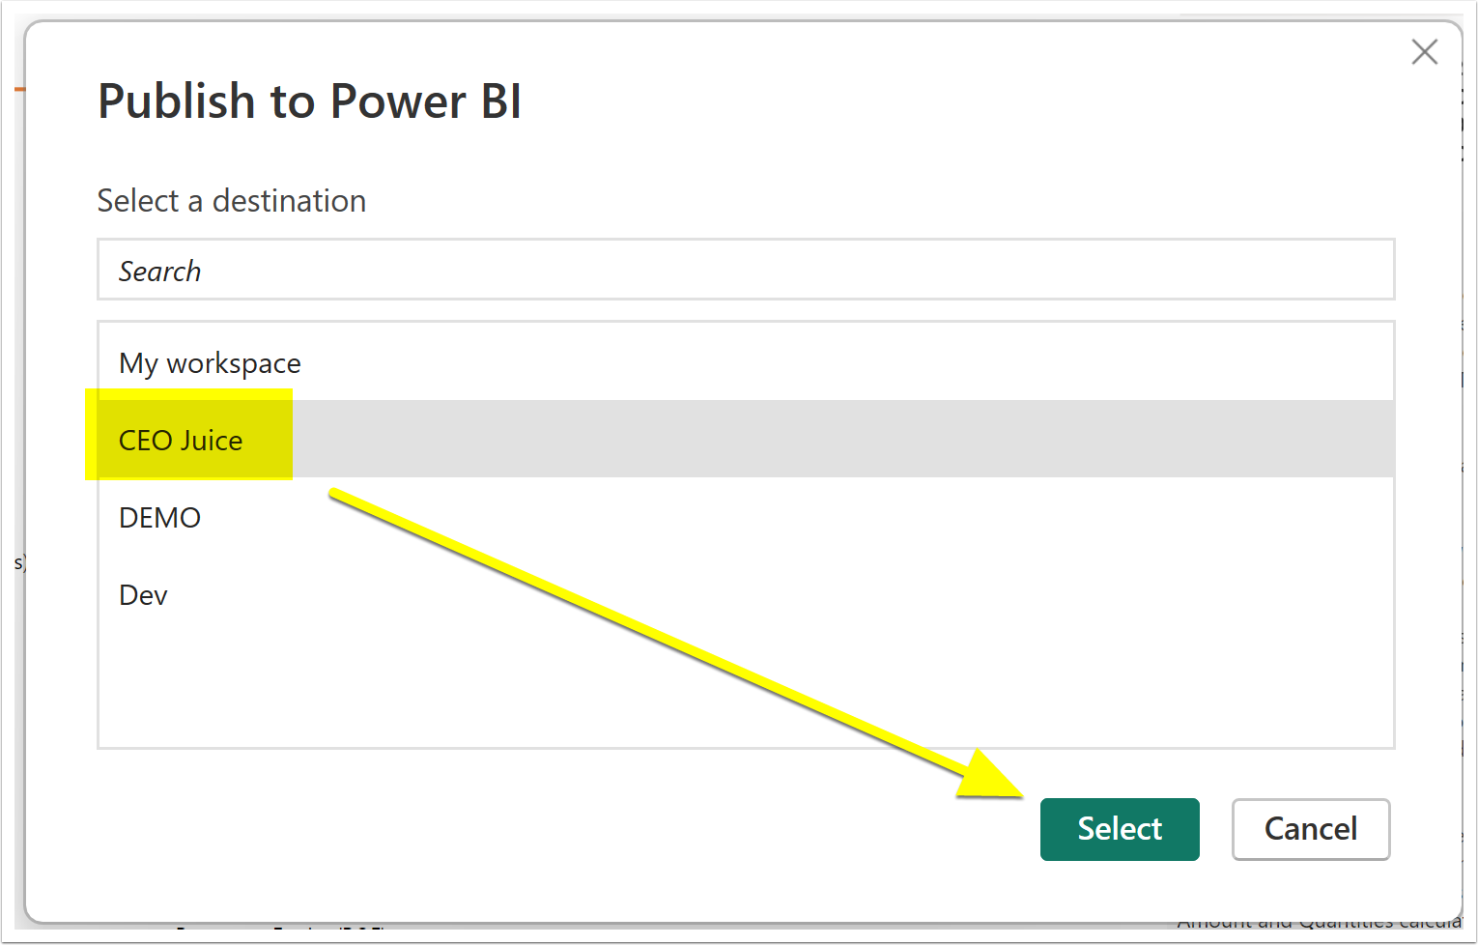
Task: Close the Publish to Power BI dialog
Action: (1424, 52)
